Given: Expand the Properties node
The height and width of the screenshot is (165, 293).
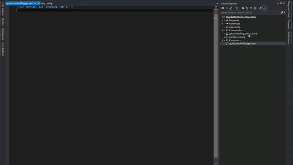Looking at the screenshot, I should click(x=222, y=20).
